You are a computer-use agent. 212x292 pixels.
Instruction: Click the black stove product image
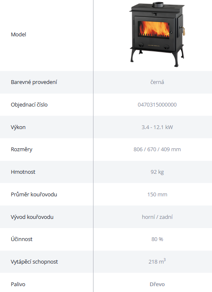pyautogui.click(x=157, y=34)
